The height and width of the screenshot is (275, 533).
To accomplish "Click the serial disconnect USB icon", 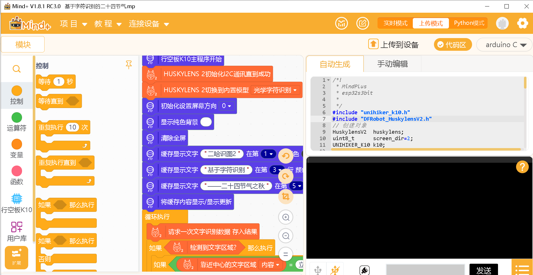I will point(335,270).
